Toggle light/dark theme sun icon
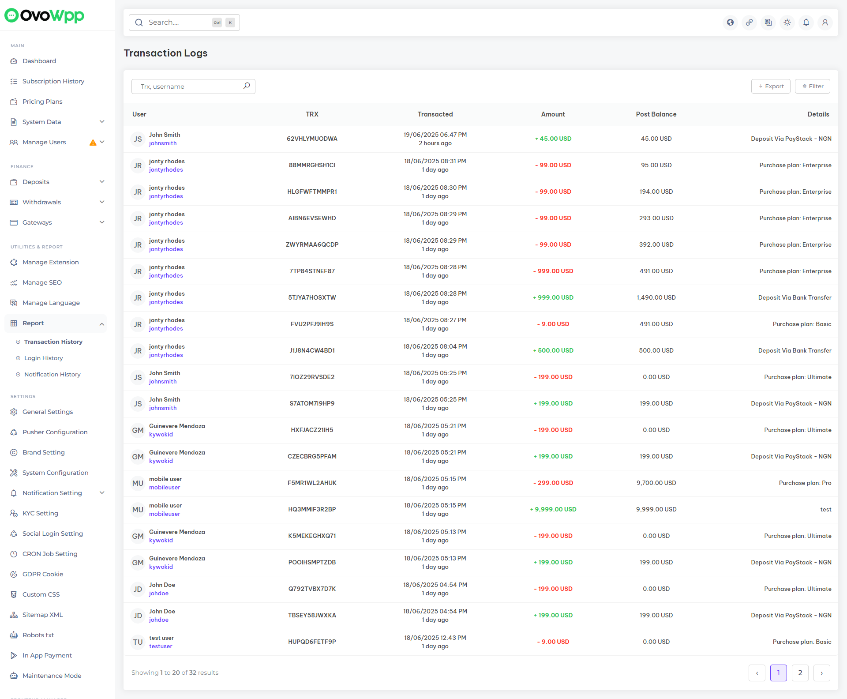 pos(787,23)
